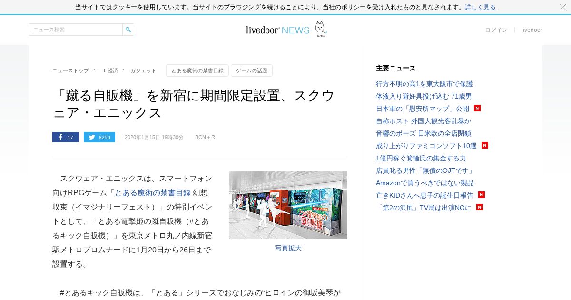Share article via Twitter button

(99, 137)
